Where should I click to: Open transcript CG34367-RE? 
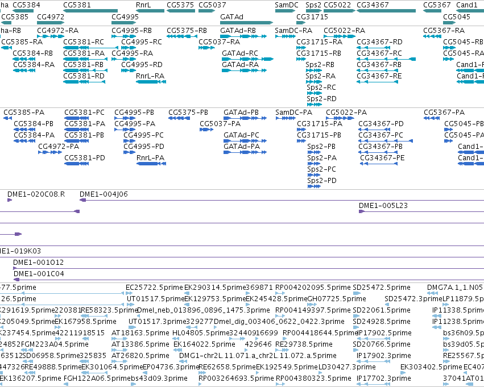tap(379, 76)
